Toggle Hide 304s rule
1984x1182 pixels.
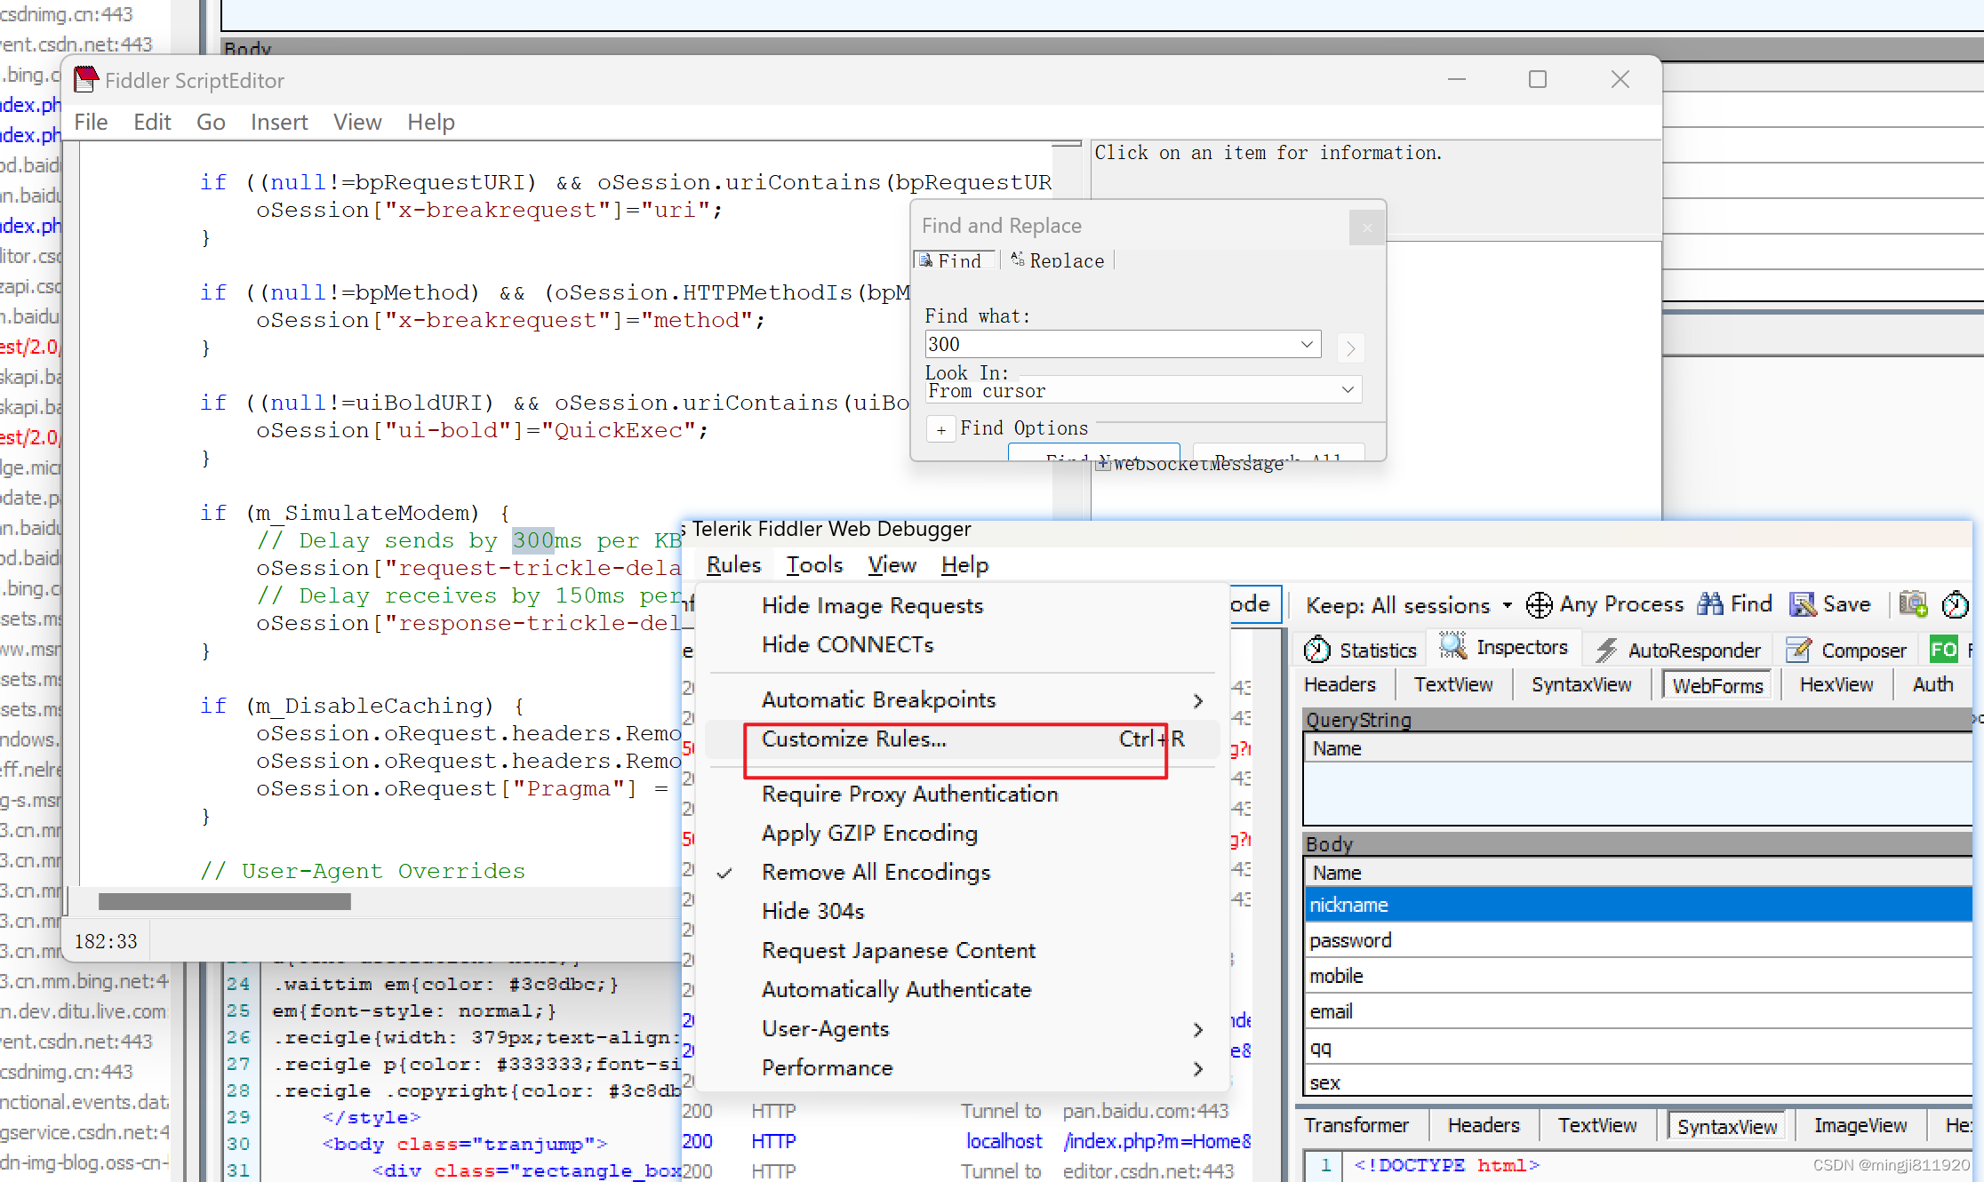812,911
